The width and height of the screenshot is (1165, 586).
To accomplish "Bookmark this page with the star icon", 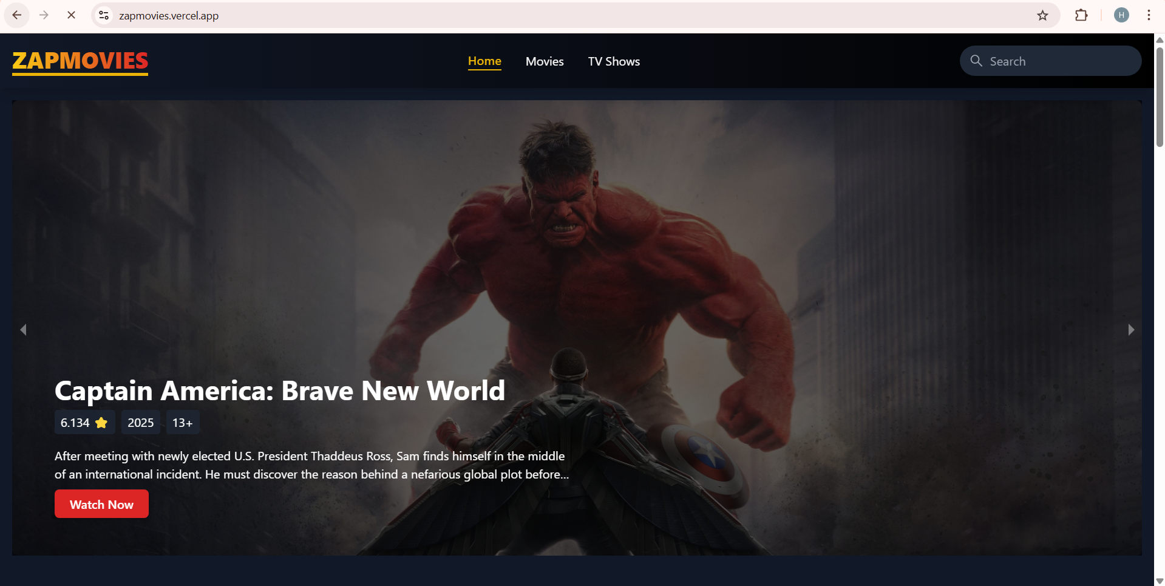I will click(x=1042, y=15).
